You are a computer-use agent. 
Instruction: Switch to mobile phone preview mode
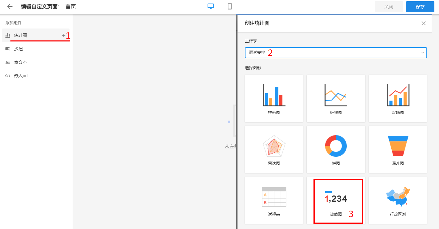(x=230, y=6)
